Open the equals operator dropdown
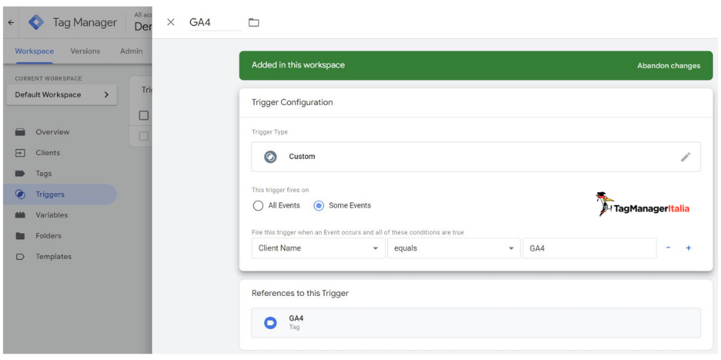 click(454, 248)
